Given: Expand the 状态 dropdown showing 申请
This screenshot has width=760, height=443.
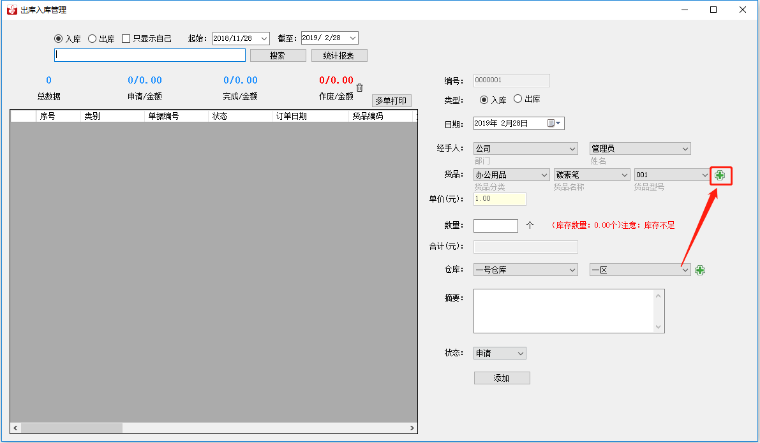Looking at the screenshot, I should tap(500, 353).
